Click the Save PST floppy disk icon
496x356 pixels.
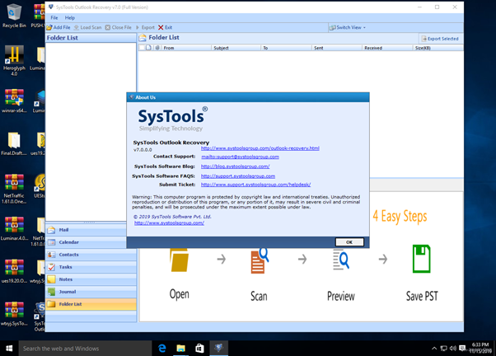pyautogui.click(x=421, y=259)
